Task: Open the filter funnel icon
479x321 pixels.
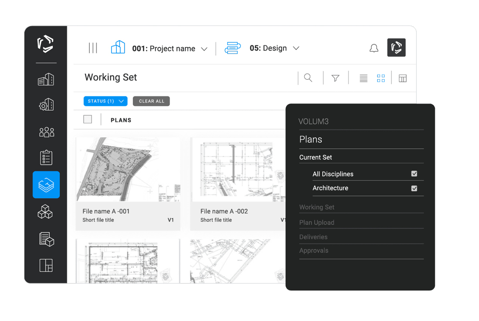Action: coord(335,78)
